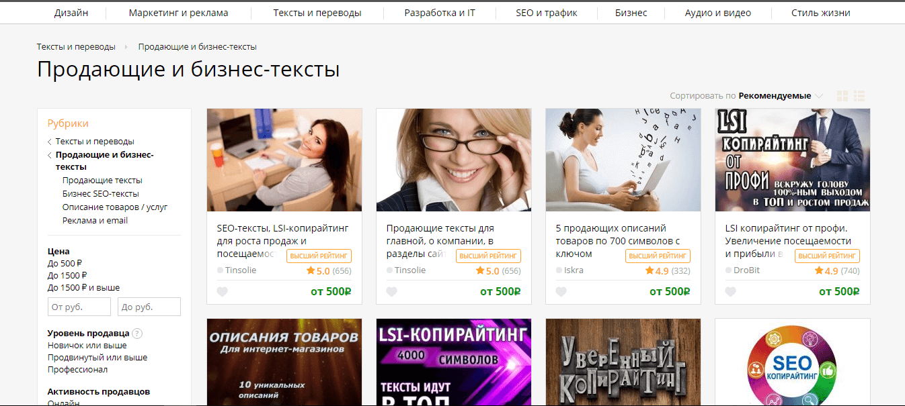
Task: Open the 5 продающих описаний товаров thumbnail
Action: point(623,160)
